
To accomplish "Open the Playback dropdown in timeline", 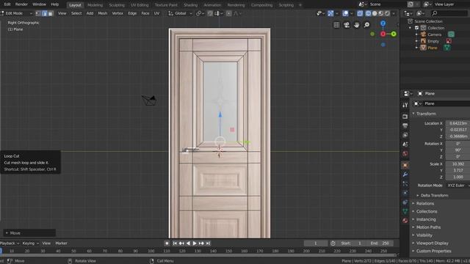I will point(10,243).
